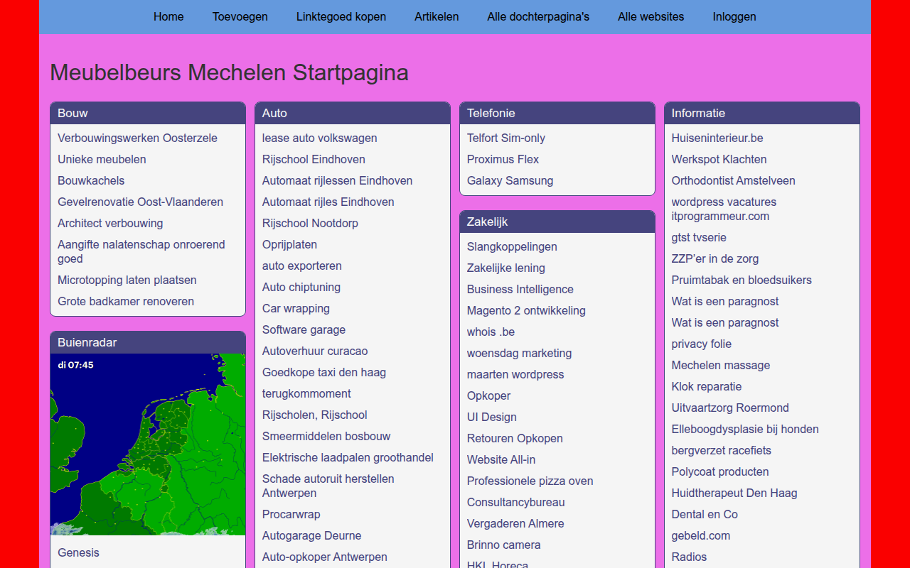910x568 pixels.
Task: Click the privacy folie link
Action: [x=702, y=344]
